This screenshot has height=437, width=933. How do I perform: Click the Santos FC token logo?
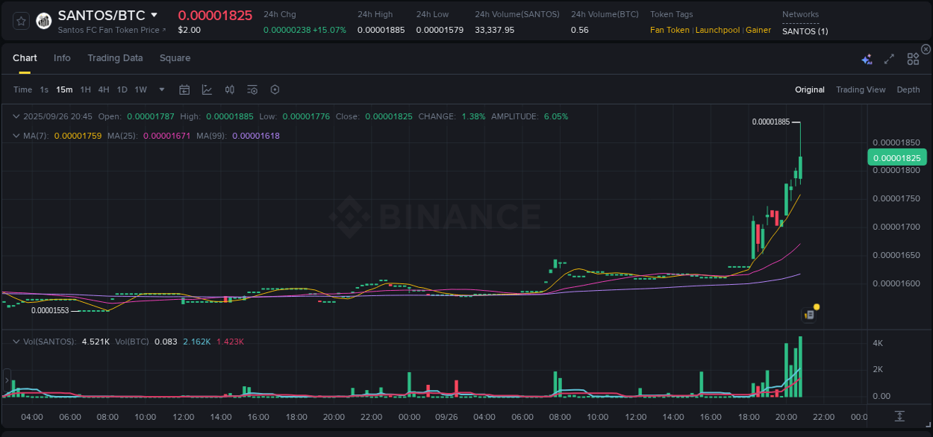point(43,20)
